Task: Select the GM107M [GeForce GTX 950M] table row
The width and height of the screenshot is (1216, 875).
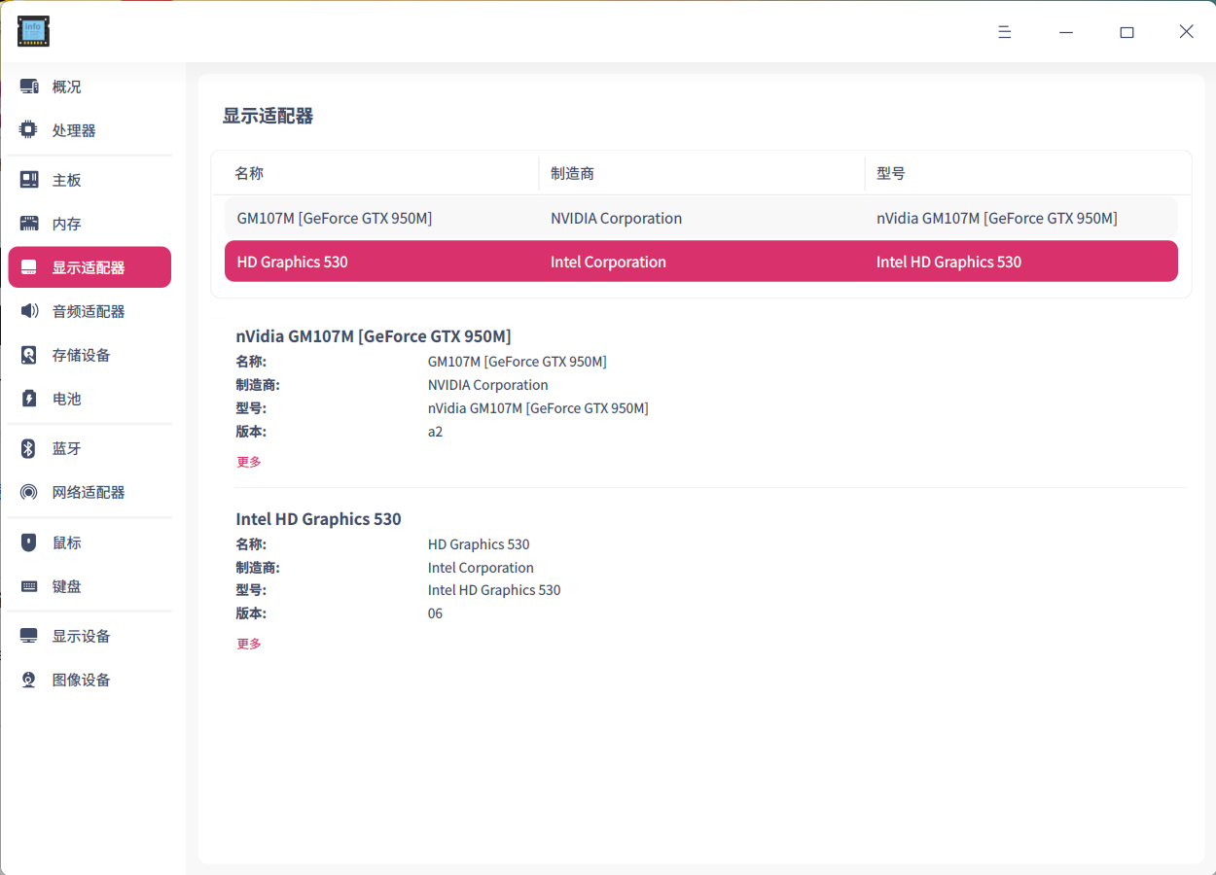Action: pyautogui.click(x=701, y=218)
